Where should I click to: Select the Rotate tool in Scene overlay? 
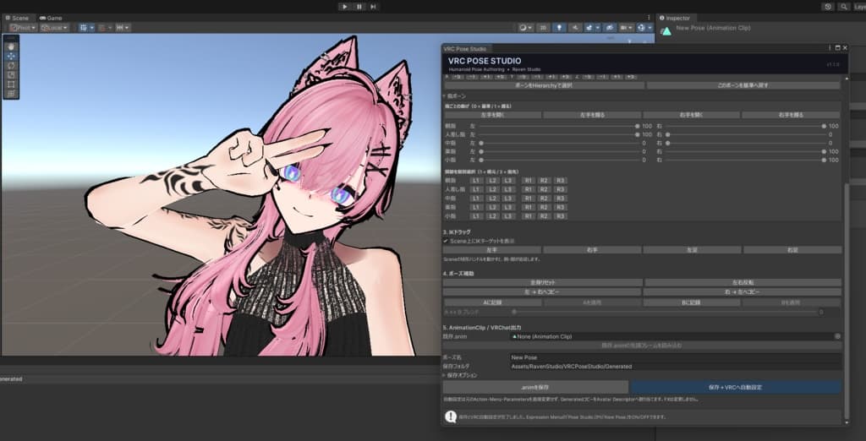11,66
